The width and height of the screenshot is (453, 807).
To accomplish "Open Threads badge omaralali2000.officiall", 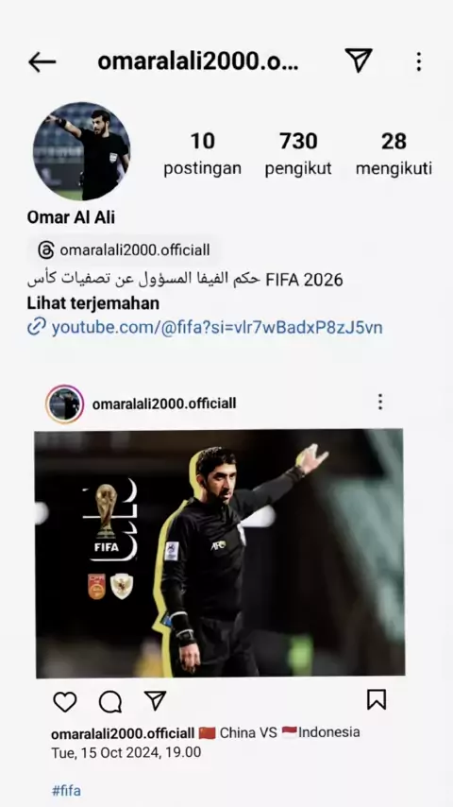I will click(x=125, y=250).
